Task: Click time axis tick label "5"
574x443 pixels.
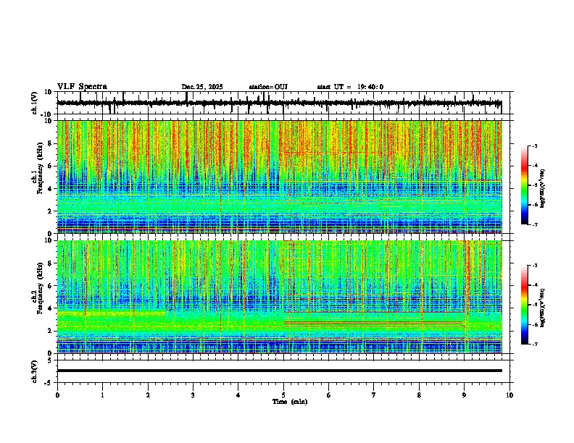Action: coord(283,395)
